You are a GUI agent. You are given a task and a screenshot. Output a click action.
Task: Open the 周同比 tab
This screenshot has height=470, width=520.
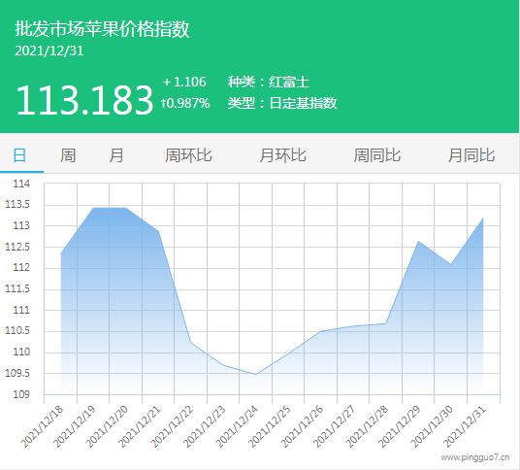pyautogui.click(x=377, y=155)
